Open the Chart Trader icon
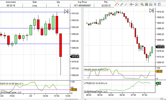The width and height of the screenshot is (166, 100). pyautogui.click(x=142, y=4)
